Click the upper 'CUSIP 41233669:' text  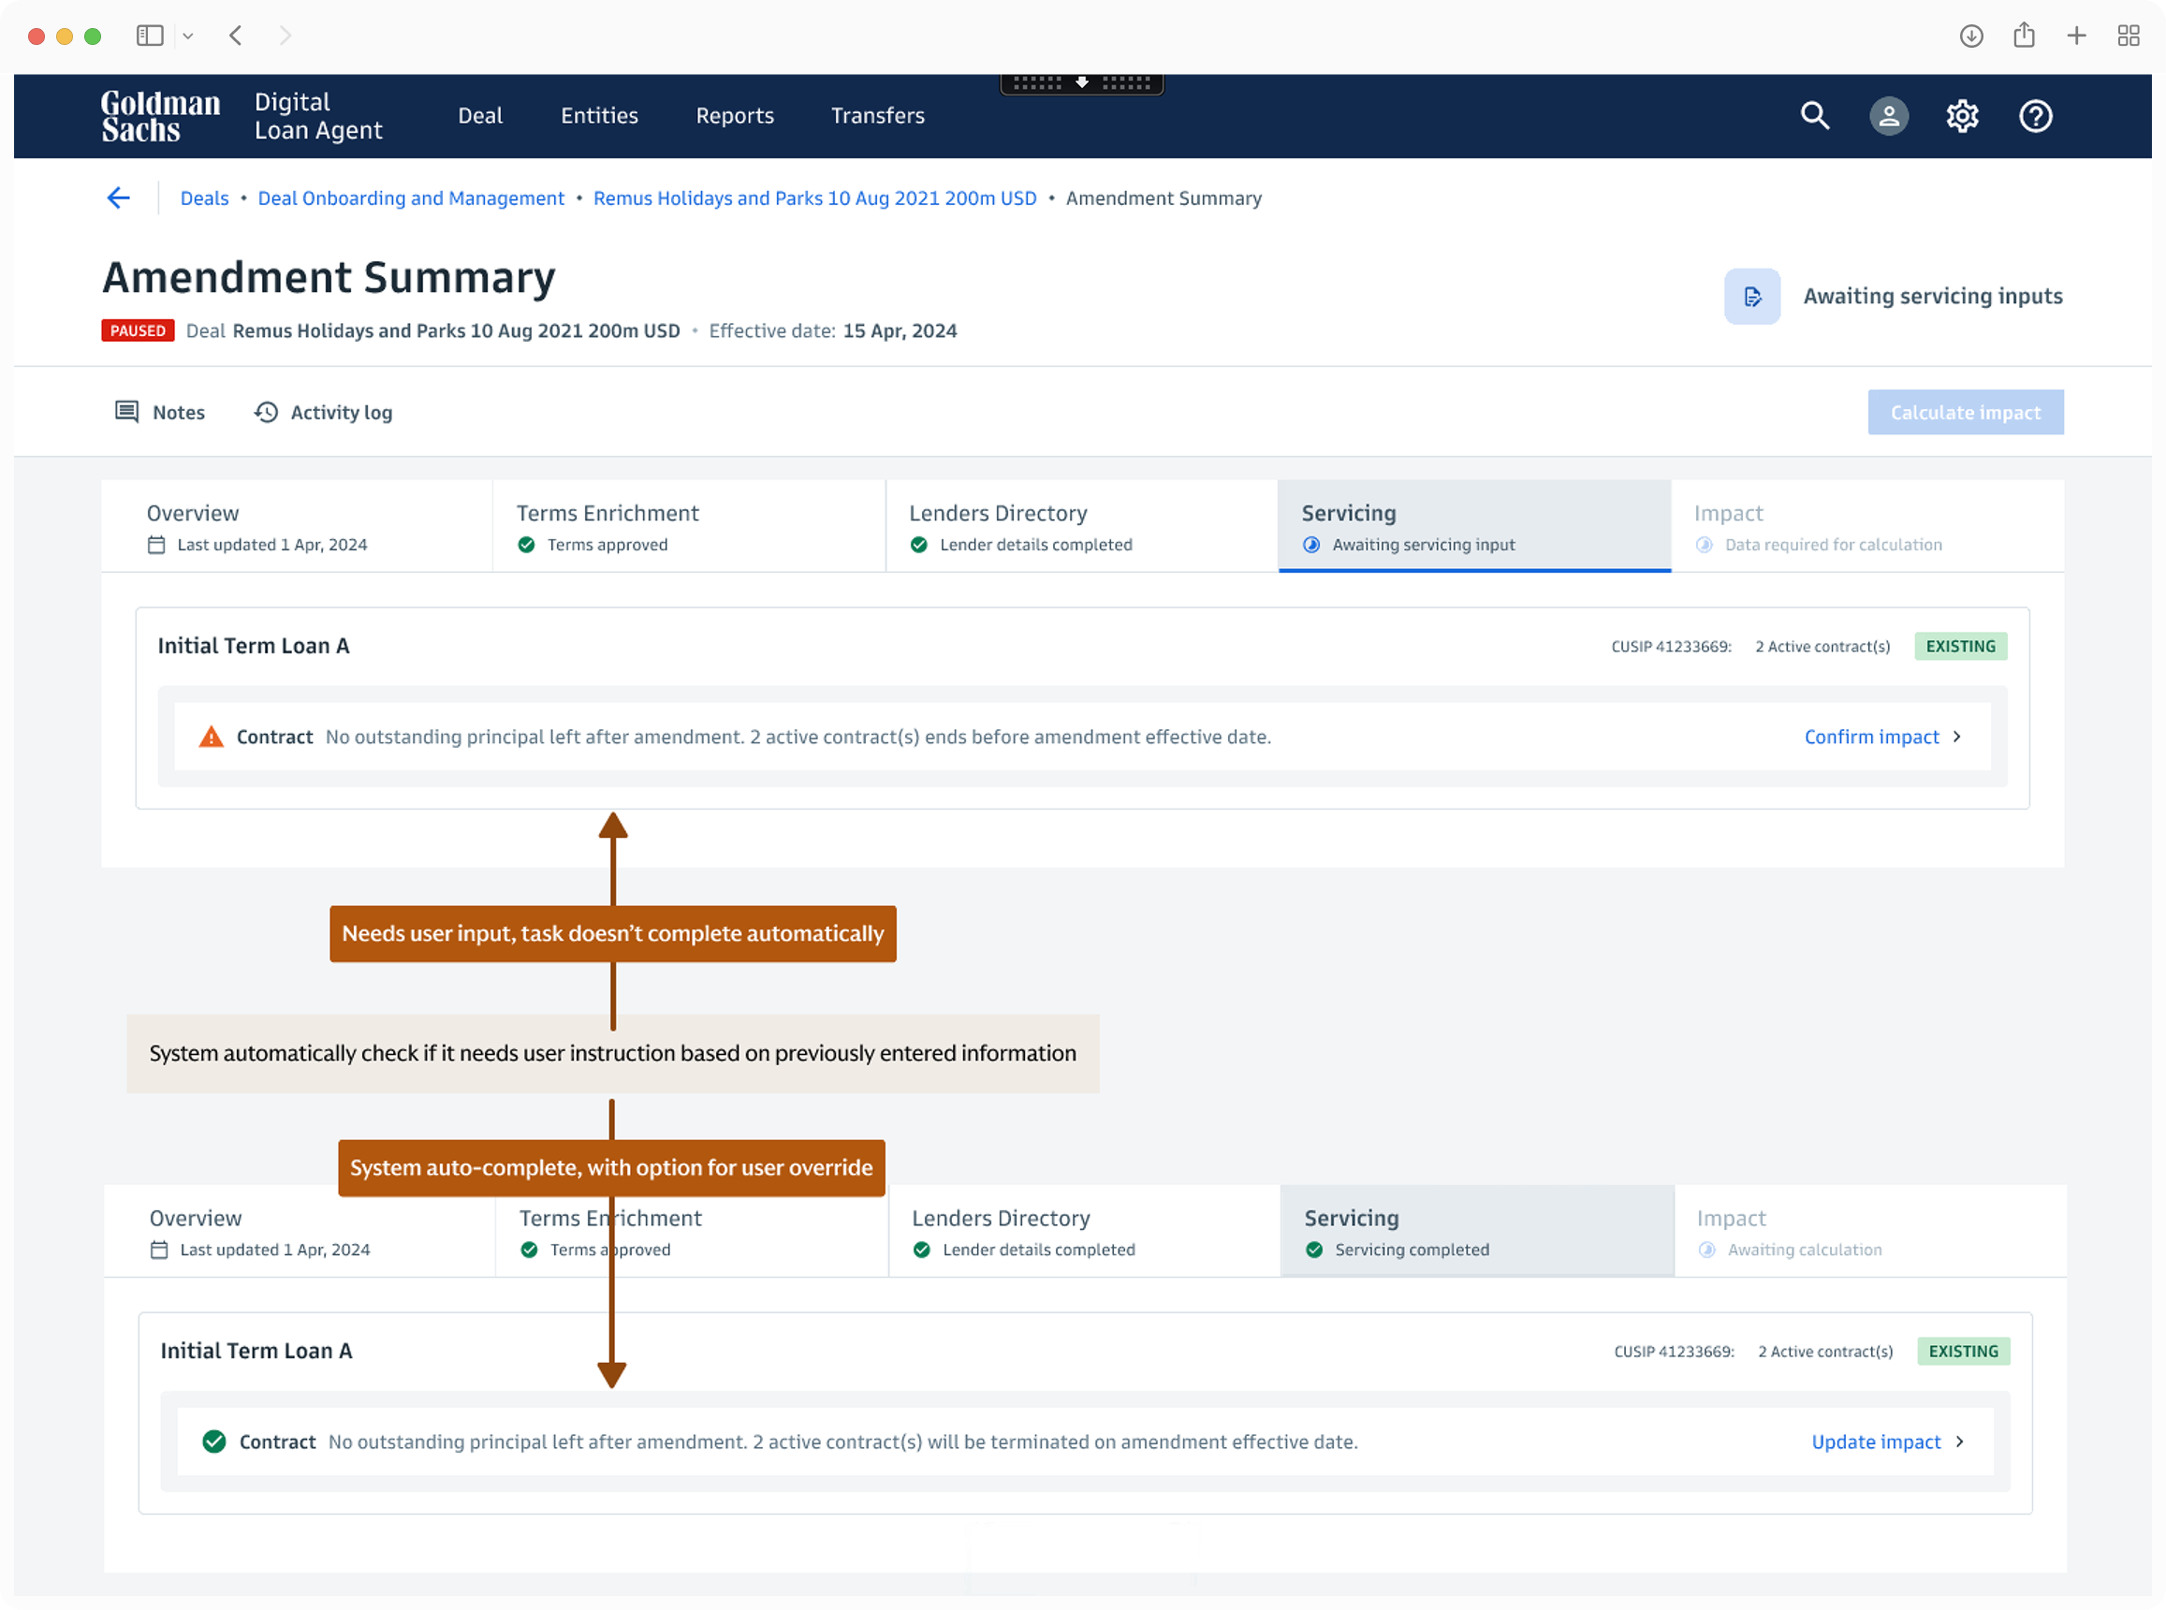(x=1671, y=646)
